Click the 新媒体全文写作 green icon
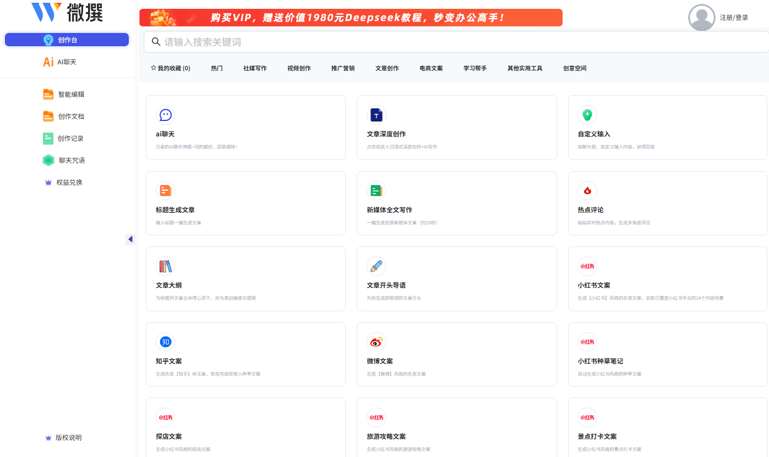This screenshot has height=457, width=769. pyautogui.click(x=377, y=191)
